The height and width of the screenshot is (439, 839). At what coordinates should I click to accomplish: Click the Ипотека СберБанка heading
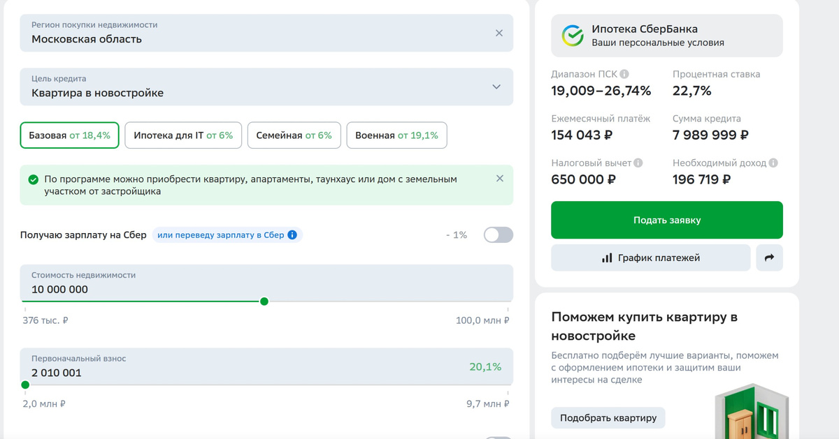coord(645,29)
